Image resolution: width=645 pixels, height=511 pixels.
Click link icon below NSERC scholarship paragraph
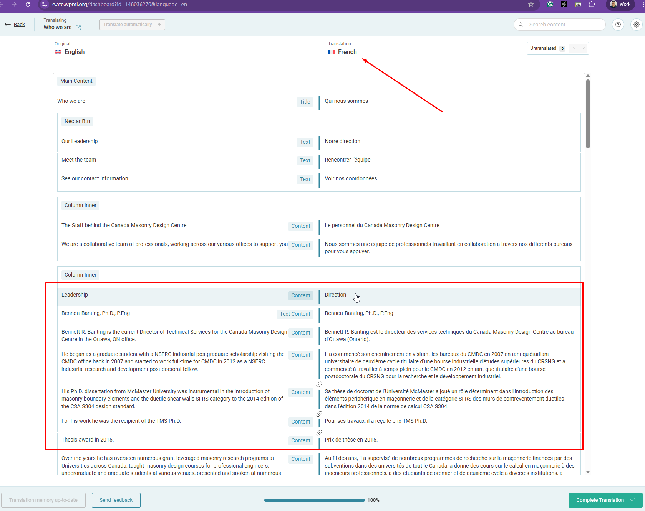pyautogui.click(x=319, y=384)
